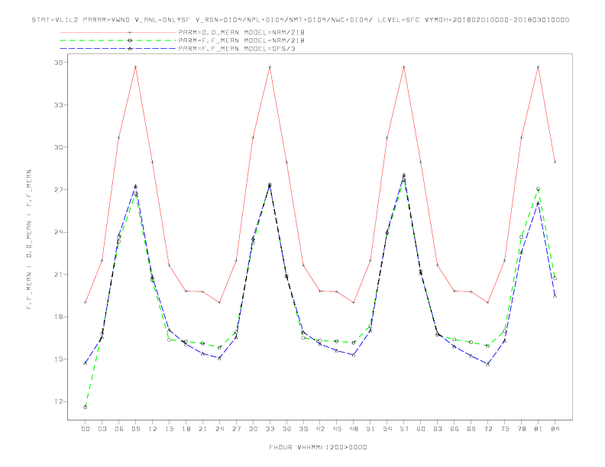Click x-axis tick label 81
The width and height of the screenshot is (605, 467).
[x=539, y=429]
